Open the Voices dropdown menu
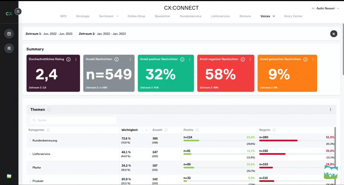This screenshot has width=344, height=185. click(x=268, y=16)
